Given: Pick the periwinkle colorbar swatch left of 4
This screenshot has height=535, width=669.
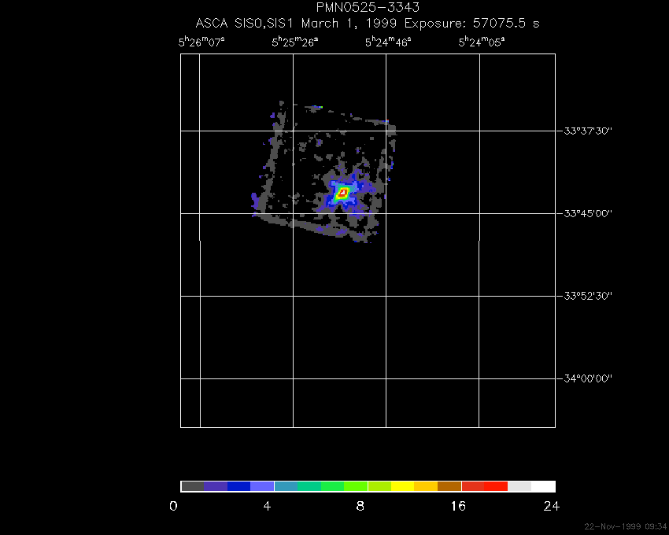Looking at the screenshot, I should tap(262, 486).
